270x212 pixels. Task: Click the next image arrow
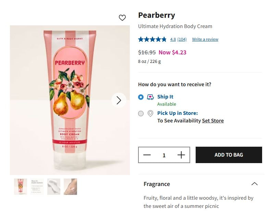pos(119,100)
